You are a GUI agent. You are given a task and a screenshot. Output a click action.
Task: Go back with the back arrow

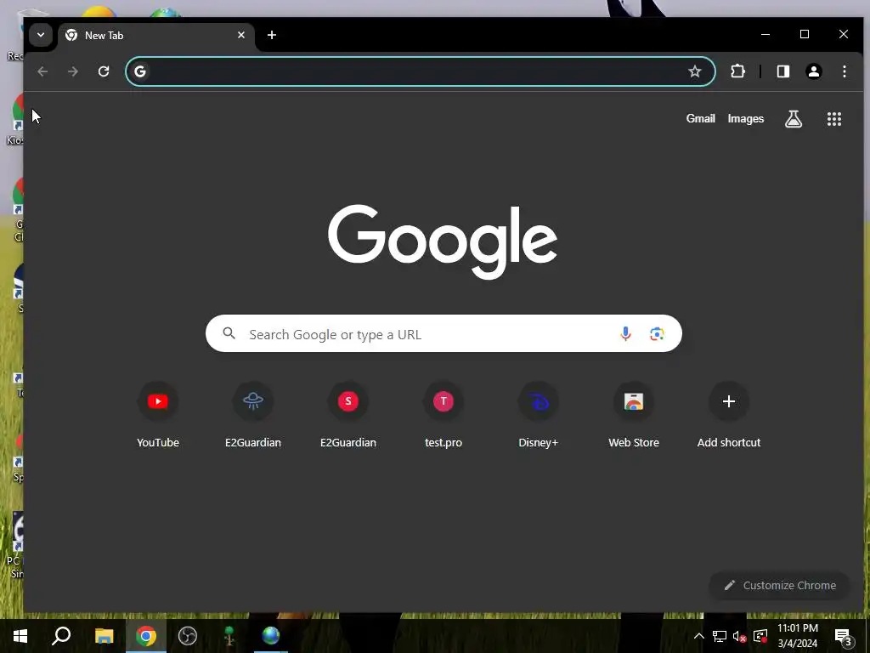pos(42,71)
